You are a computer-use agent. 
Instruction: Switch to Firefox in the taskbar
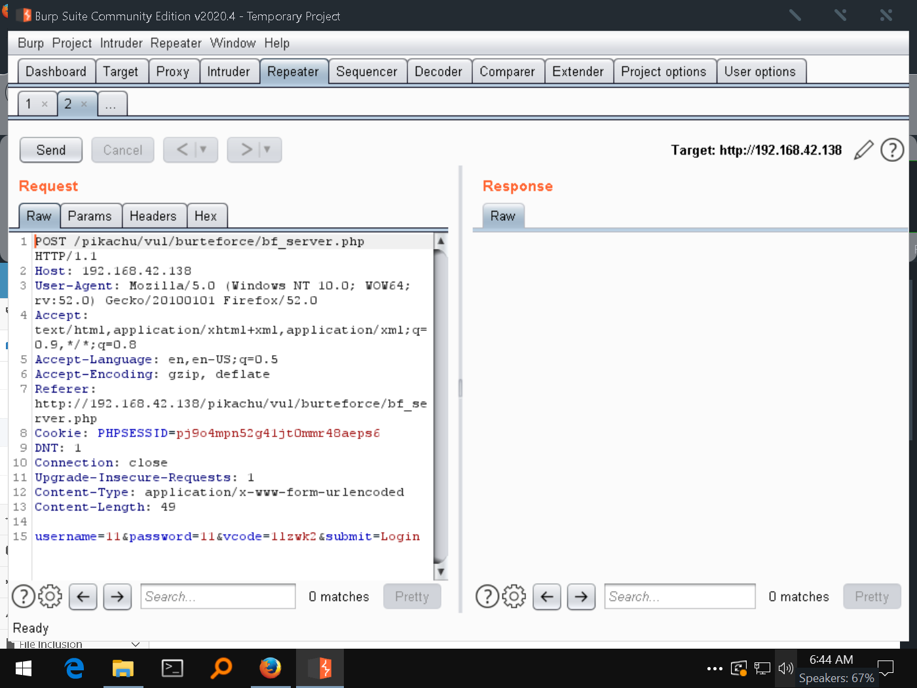pyautogui.click(x=270, y=668)
